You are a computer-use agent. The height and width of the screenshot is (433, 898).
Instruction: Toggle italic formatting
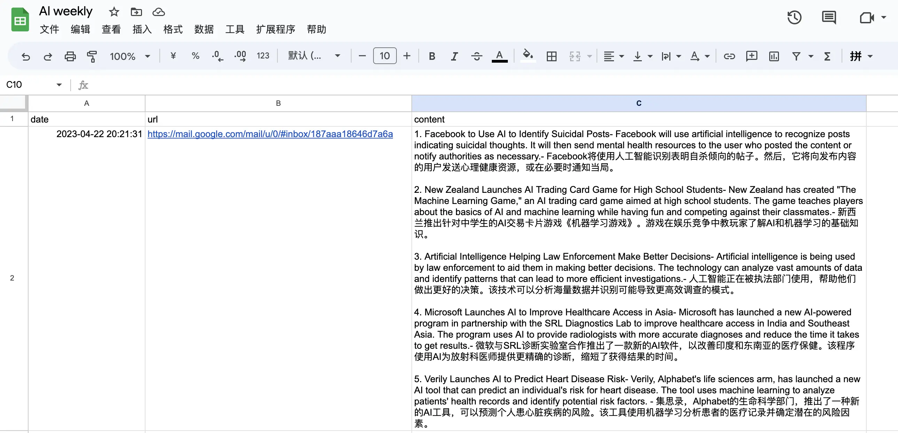(x=454, y=56)
